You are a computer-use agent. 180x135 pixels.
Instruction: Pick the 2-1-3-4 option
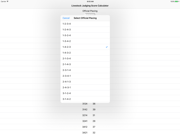coord(85,59)
